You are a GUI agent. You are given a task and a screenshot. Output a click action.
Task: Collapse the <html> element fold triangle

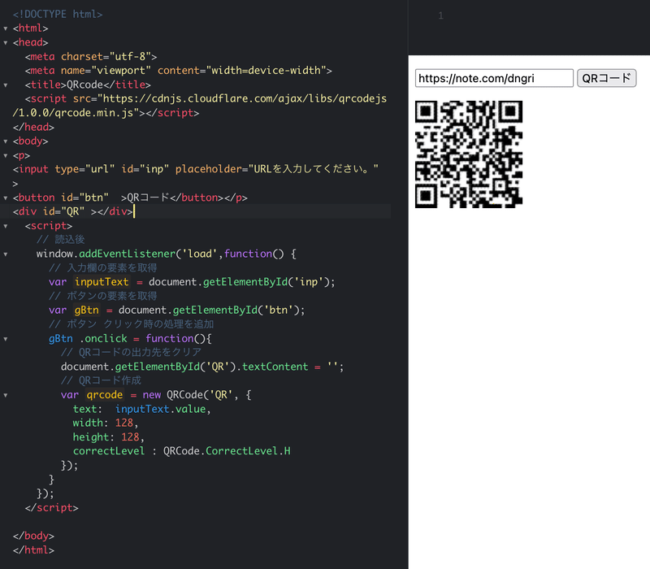pyautogui.click(x=6, y=28)
